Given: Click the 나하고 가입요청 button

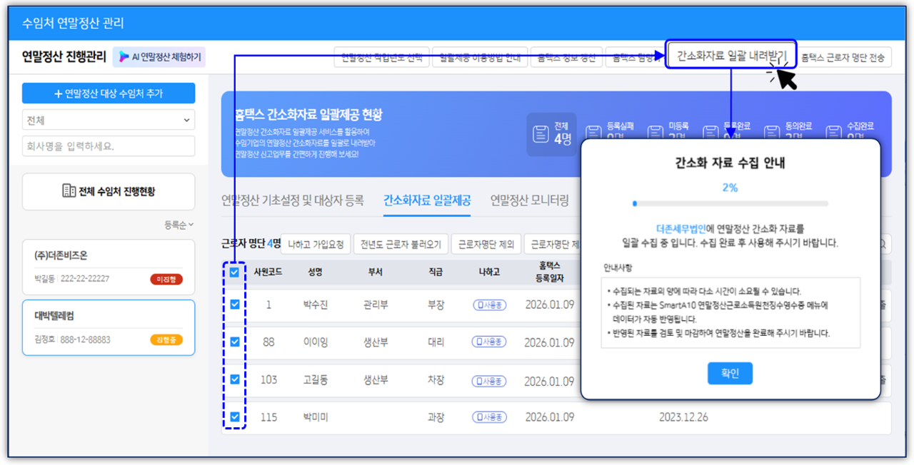Looking at the screenshot, I should tap(316, 244).
